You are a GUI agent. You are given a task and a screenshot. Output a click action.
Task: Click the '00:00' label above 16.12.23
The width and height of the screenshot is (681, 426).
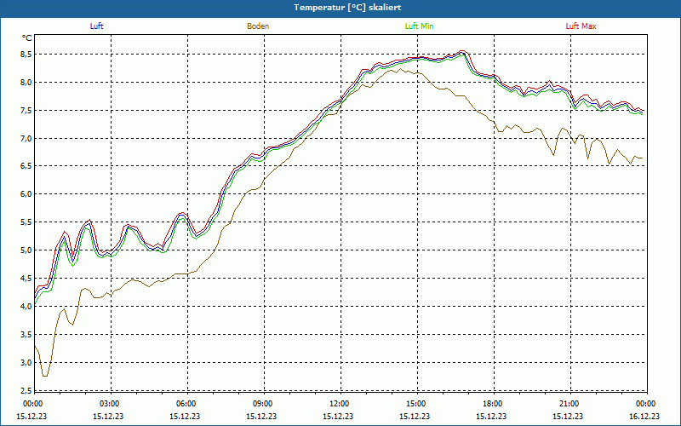tap(645, 404)
